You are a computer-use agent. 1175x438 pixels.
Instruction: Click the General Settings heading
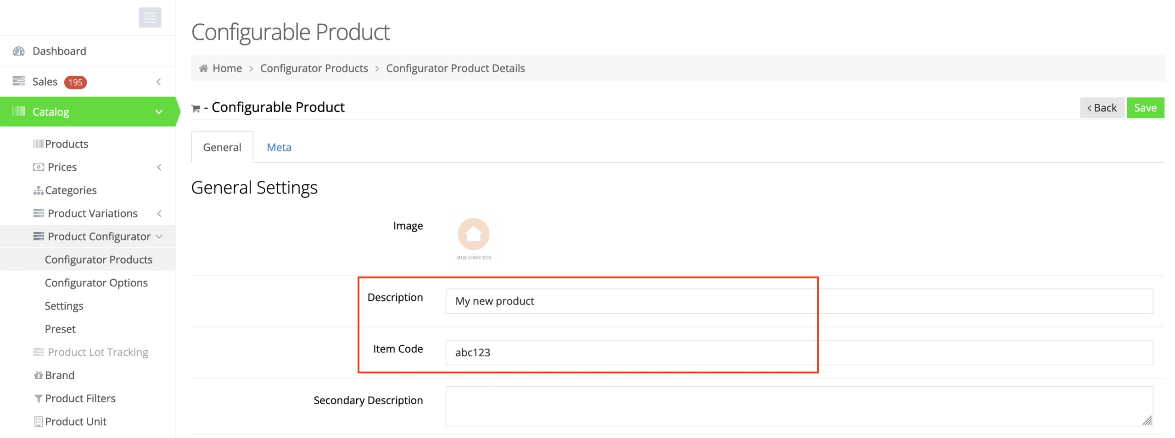pos(254,188)
